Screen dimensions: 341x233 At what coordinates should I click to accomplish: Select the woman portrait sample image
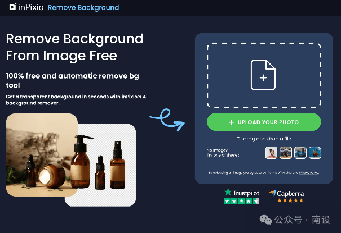click(271, 153)
